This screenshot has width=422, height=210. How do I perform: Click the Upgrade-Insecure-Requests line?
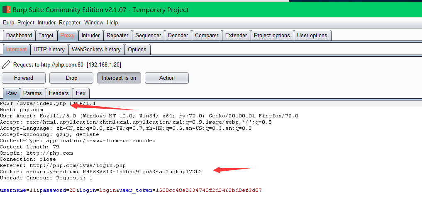[x=46, y=178]
